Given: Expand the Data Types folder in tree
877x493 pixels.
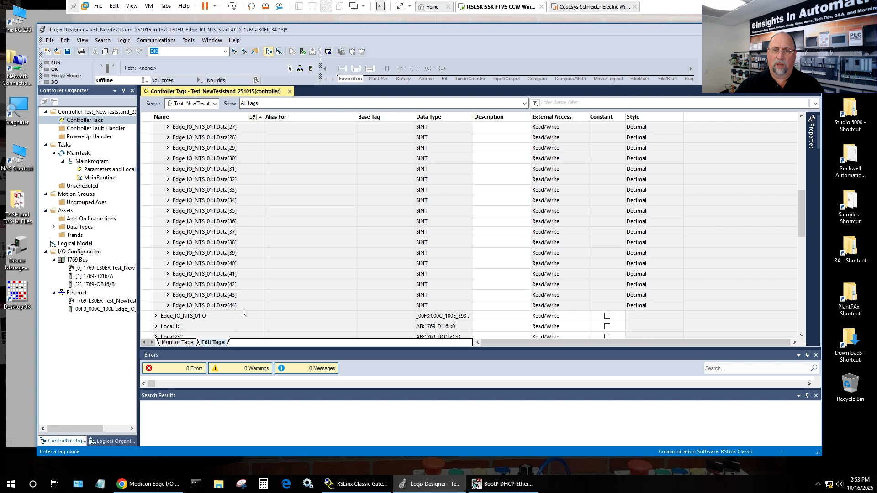Looking at the screenshot, I should tap(54, 227).
